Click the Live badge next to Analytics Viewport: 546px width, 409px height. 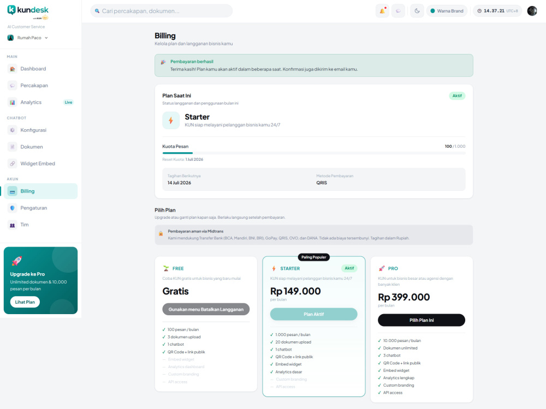coord(68,103)
